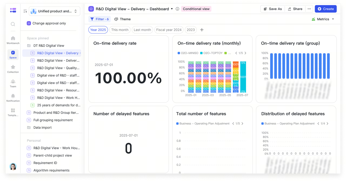
Task: Open the more options ellipsis button
Action: coord(309,9)
